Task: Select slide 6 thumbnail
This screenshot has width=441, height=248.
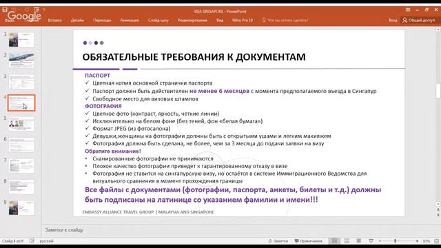Action: pyautogui.click(x=21, y=145)
